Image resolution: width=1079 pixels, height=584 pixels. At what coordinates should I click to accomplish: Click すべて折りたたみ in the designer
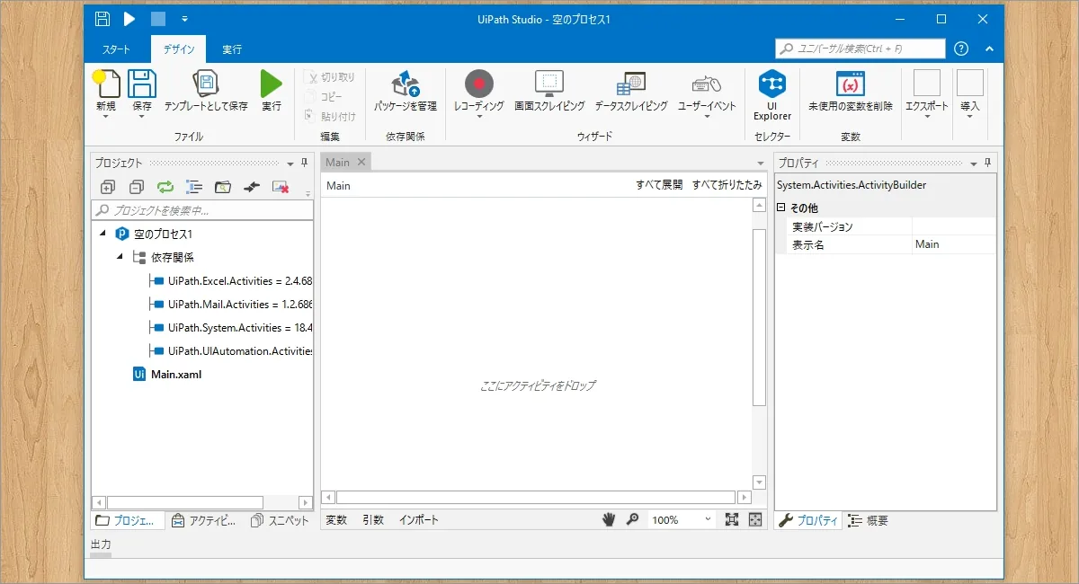coord(727,184)
